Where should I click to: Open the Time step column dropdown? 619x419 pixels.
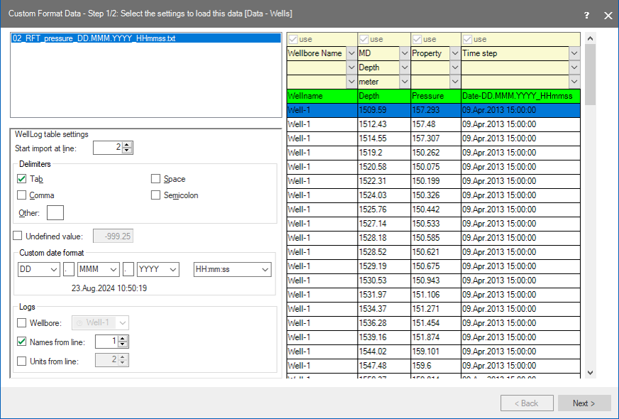click(574, 53)
